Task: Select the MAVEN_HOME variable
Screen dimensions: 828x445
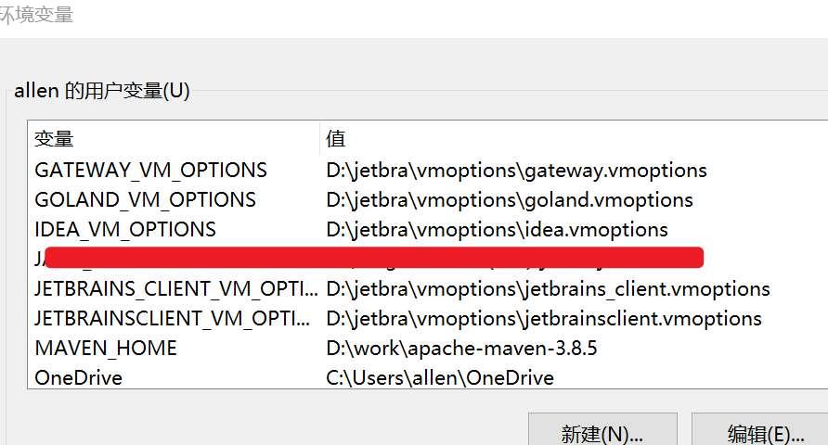Action: tap(105, 348)
